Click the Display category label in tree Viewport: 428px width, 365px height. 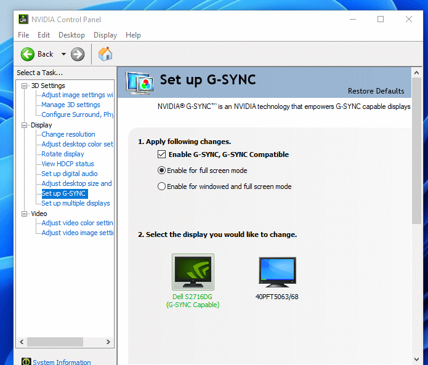coord(41,125)
